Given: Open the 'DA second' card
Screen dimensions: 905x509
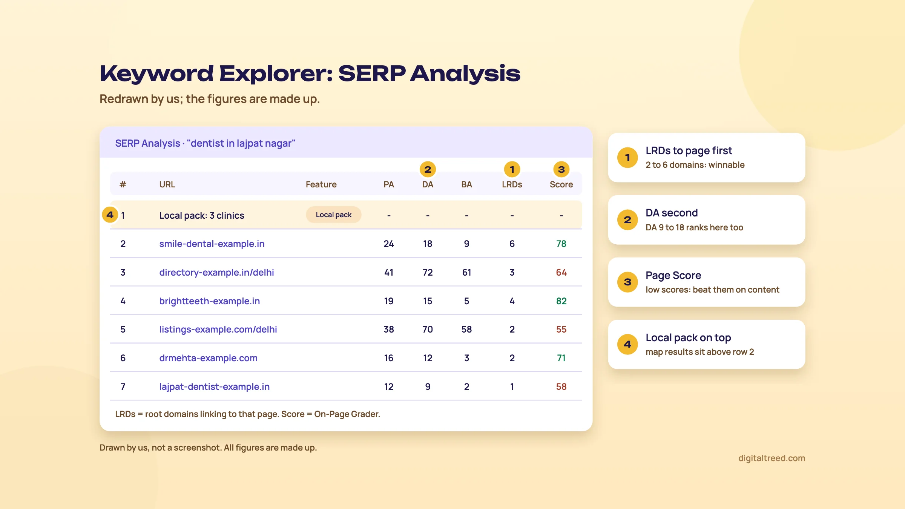Looking at the screenshot, I should point(706,220).
